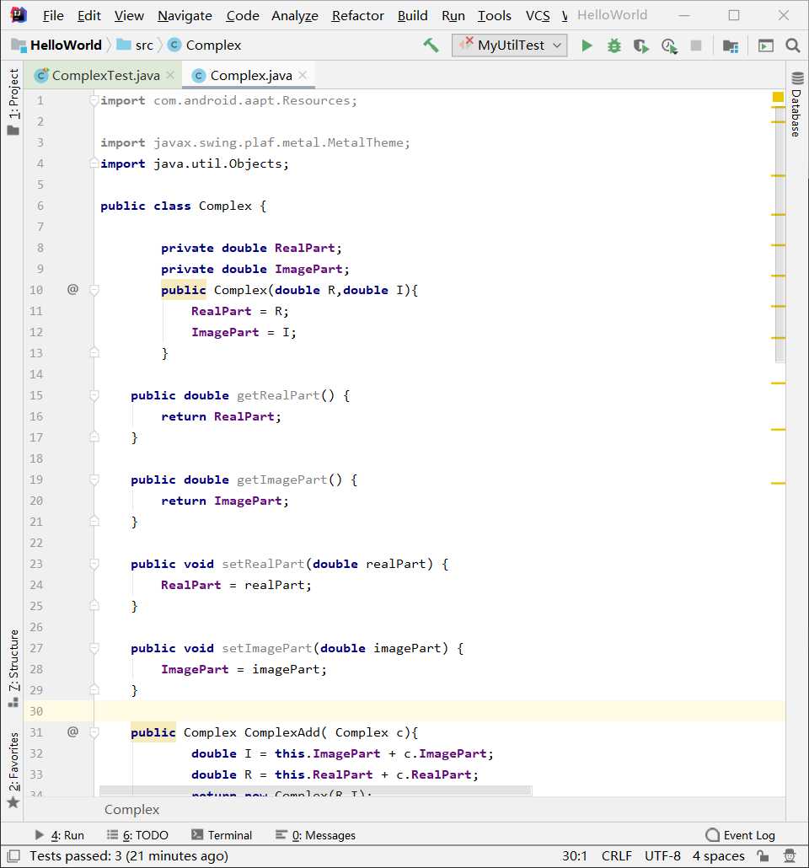
Task: Click the 30:1 cursor position indicator
Action: click(x=574, y=856)
